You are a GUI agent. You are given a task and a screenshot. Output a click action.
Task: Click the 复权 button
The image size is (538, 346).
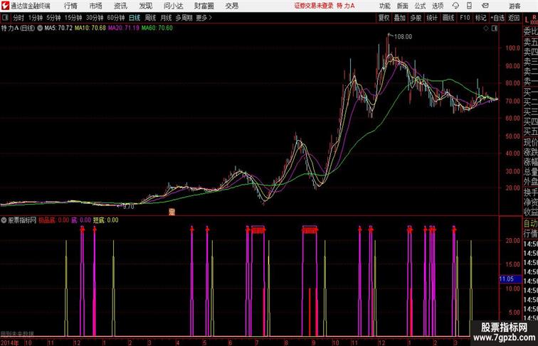(384, 18)
